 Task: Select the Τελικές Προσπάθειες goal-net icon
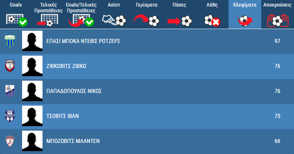[48, 20]
